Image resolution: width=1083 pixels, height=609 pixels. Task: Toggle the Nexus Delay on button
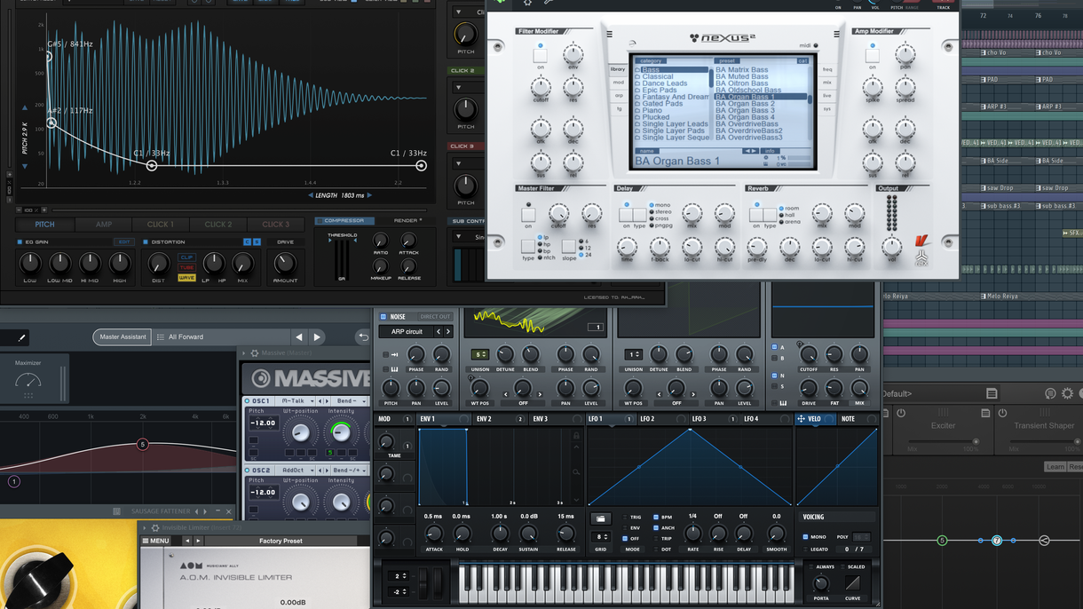point(626,215)
